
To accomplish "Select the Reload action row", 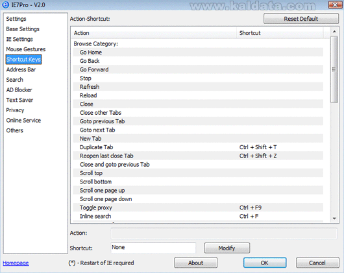I will point(198,95).
